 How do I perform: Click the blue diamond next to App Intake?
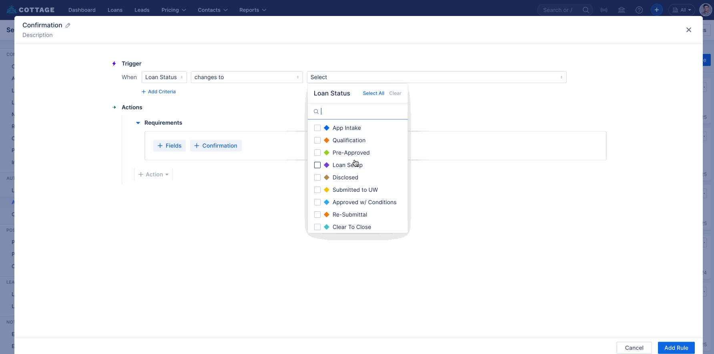[x=327, y=128]
